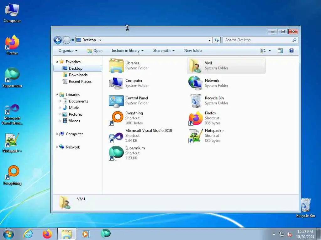This screenshot has height=240, width=321.
Task: Click the Everything desktop shortcut
Action: [x=12, y=175]
